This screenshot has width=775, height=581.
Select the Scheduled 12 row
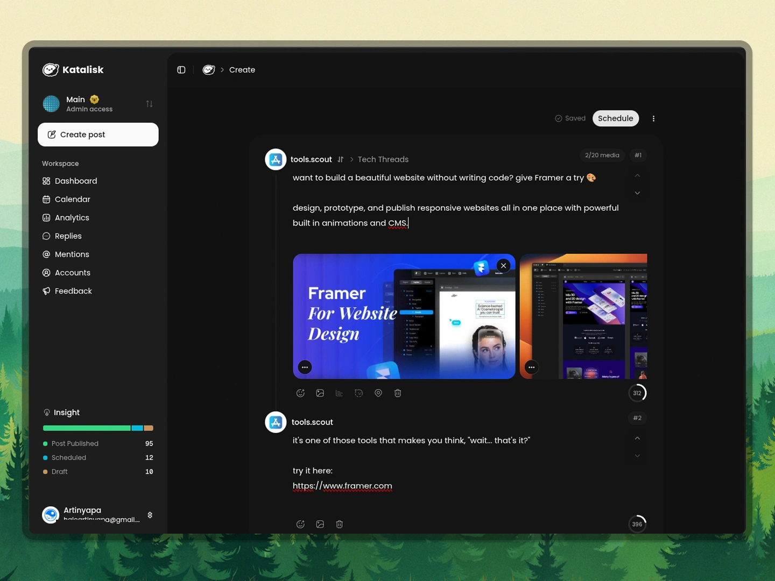(98, 458)
